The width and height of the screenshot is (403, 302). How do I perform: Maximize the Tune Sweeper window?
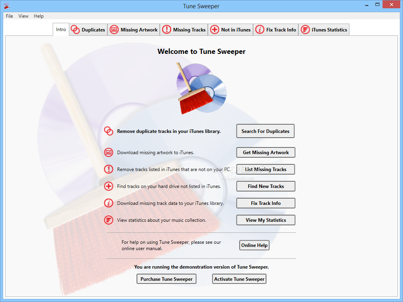(x=377, y=5)
